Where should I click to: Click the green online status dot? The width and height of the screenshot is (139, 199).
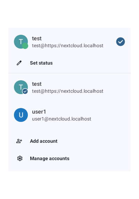point(25,46)
